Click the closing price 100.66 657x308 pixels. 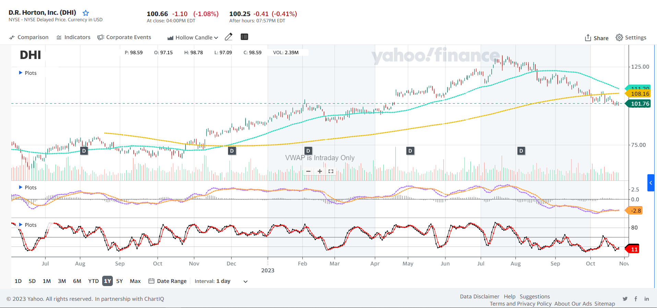[x=157, y=14]
